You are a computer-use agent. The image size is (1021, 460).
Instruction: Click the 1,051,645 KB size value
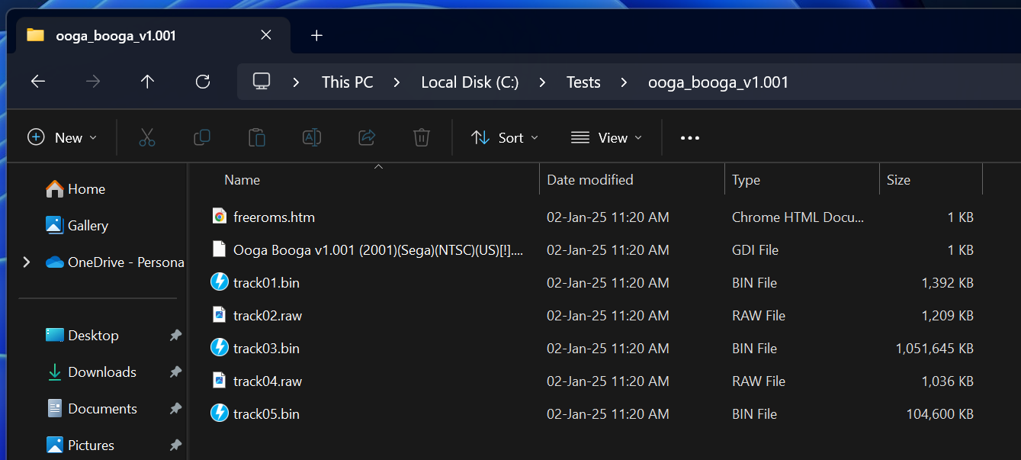pyautogui.click(x=934, y=349)
